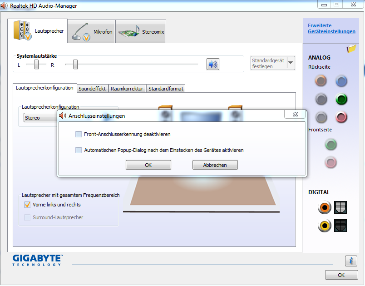The image size is (365, 286).
Task: Confirm Anschlusseinstellungen dialog with OK
Action: point(148,165)
